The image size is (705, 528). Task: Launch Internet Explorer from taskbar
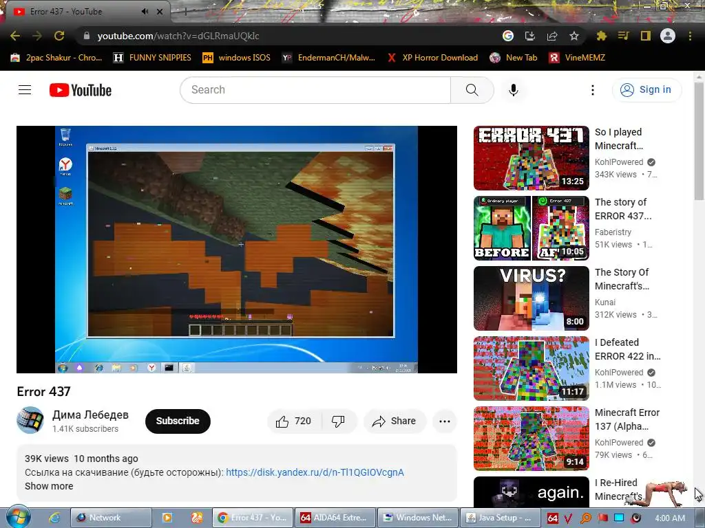coord(54,518)
